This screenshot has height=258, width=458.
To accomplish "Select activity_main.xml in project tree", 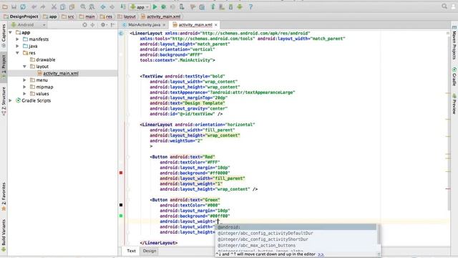I will point(61,73).
